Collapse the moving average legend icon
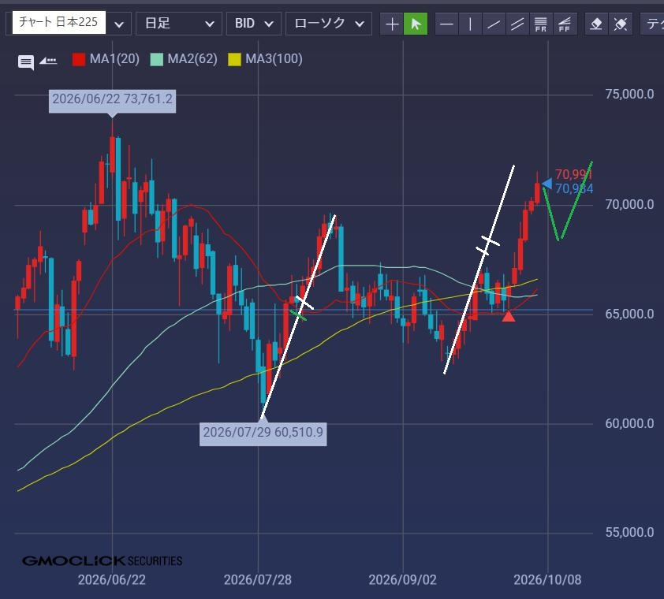Viewport: 664px width, 599px height. pos(48,61)
